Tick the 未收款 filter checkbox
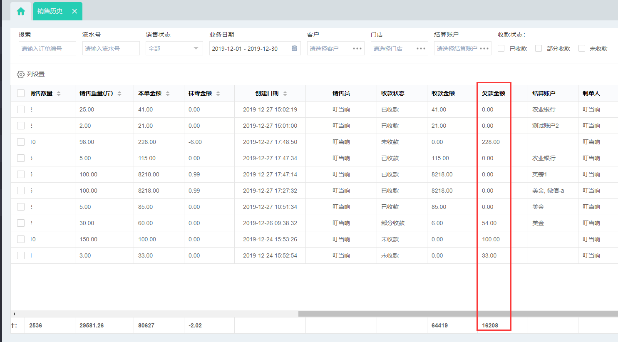The image size is (618, 342). point(582,48)
